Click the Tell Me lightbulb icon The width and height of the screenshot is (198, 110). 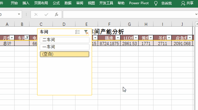(156, 3)
